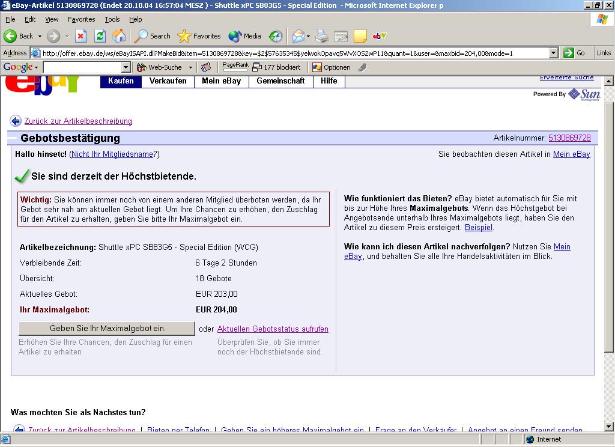
Task: Click the vertical scrollbar up arrow
Action: [x=609, y=81]
